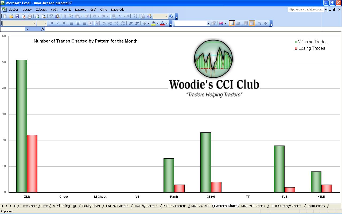The width and height of the screenshot is (342, 214).
Task: Create a new blank workbook
Action: [x=5, y=16]
